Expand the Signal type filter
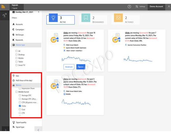Screen dimensions: 171x134 (18, 127)
